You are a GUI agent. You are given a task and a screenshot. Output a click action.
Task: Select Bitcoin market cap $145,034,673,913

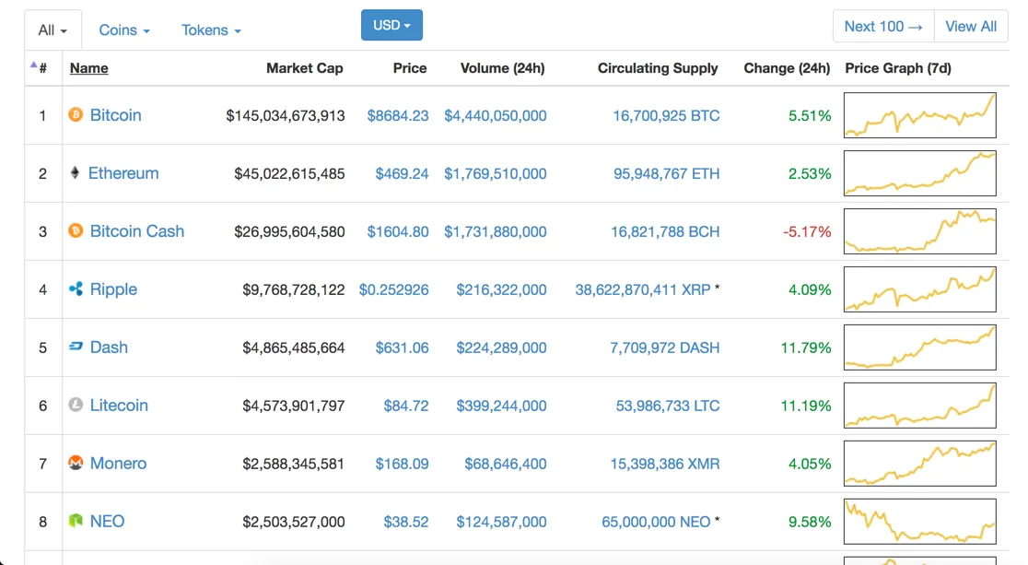286,116
